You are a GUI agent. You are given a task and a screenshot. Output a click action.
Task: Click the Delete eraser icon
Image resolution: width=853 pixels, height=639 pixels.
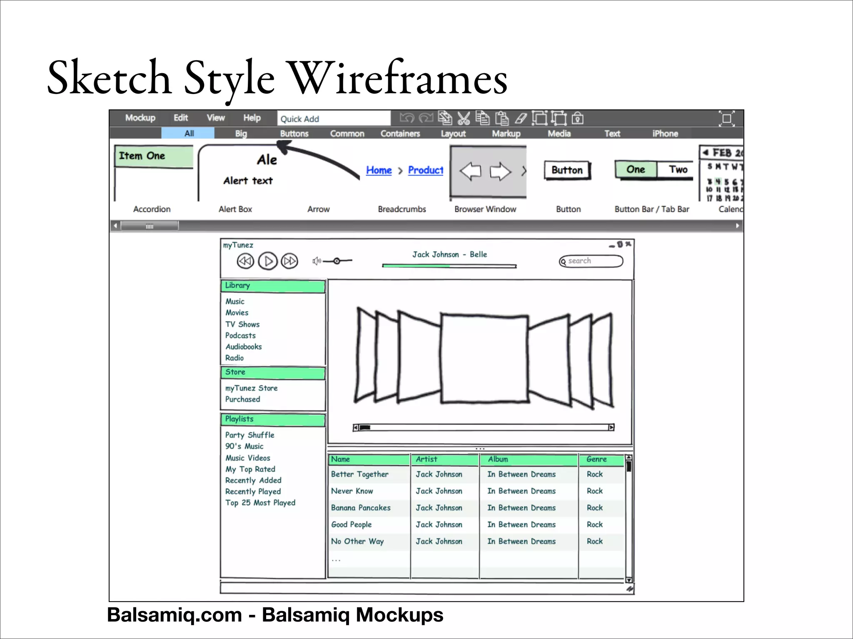(x=521, y=119)
